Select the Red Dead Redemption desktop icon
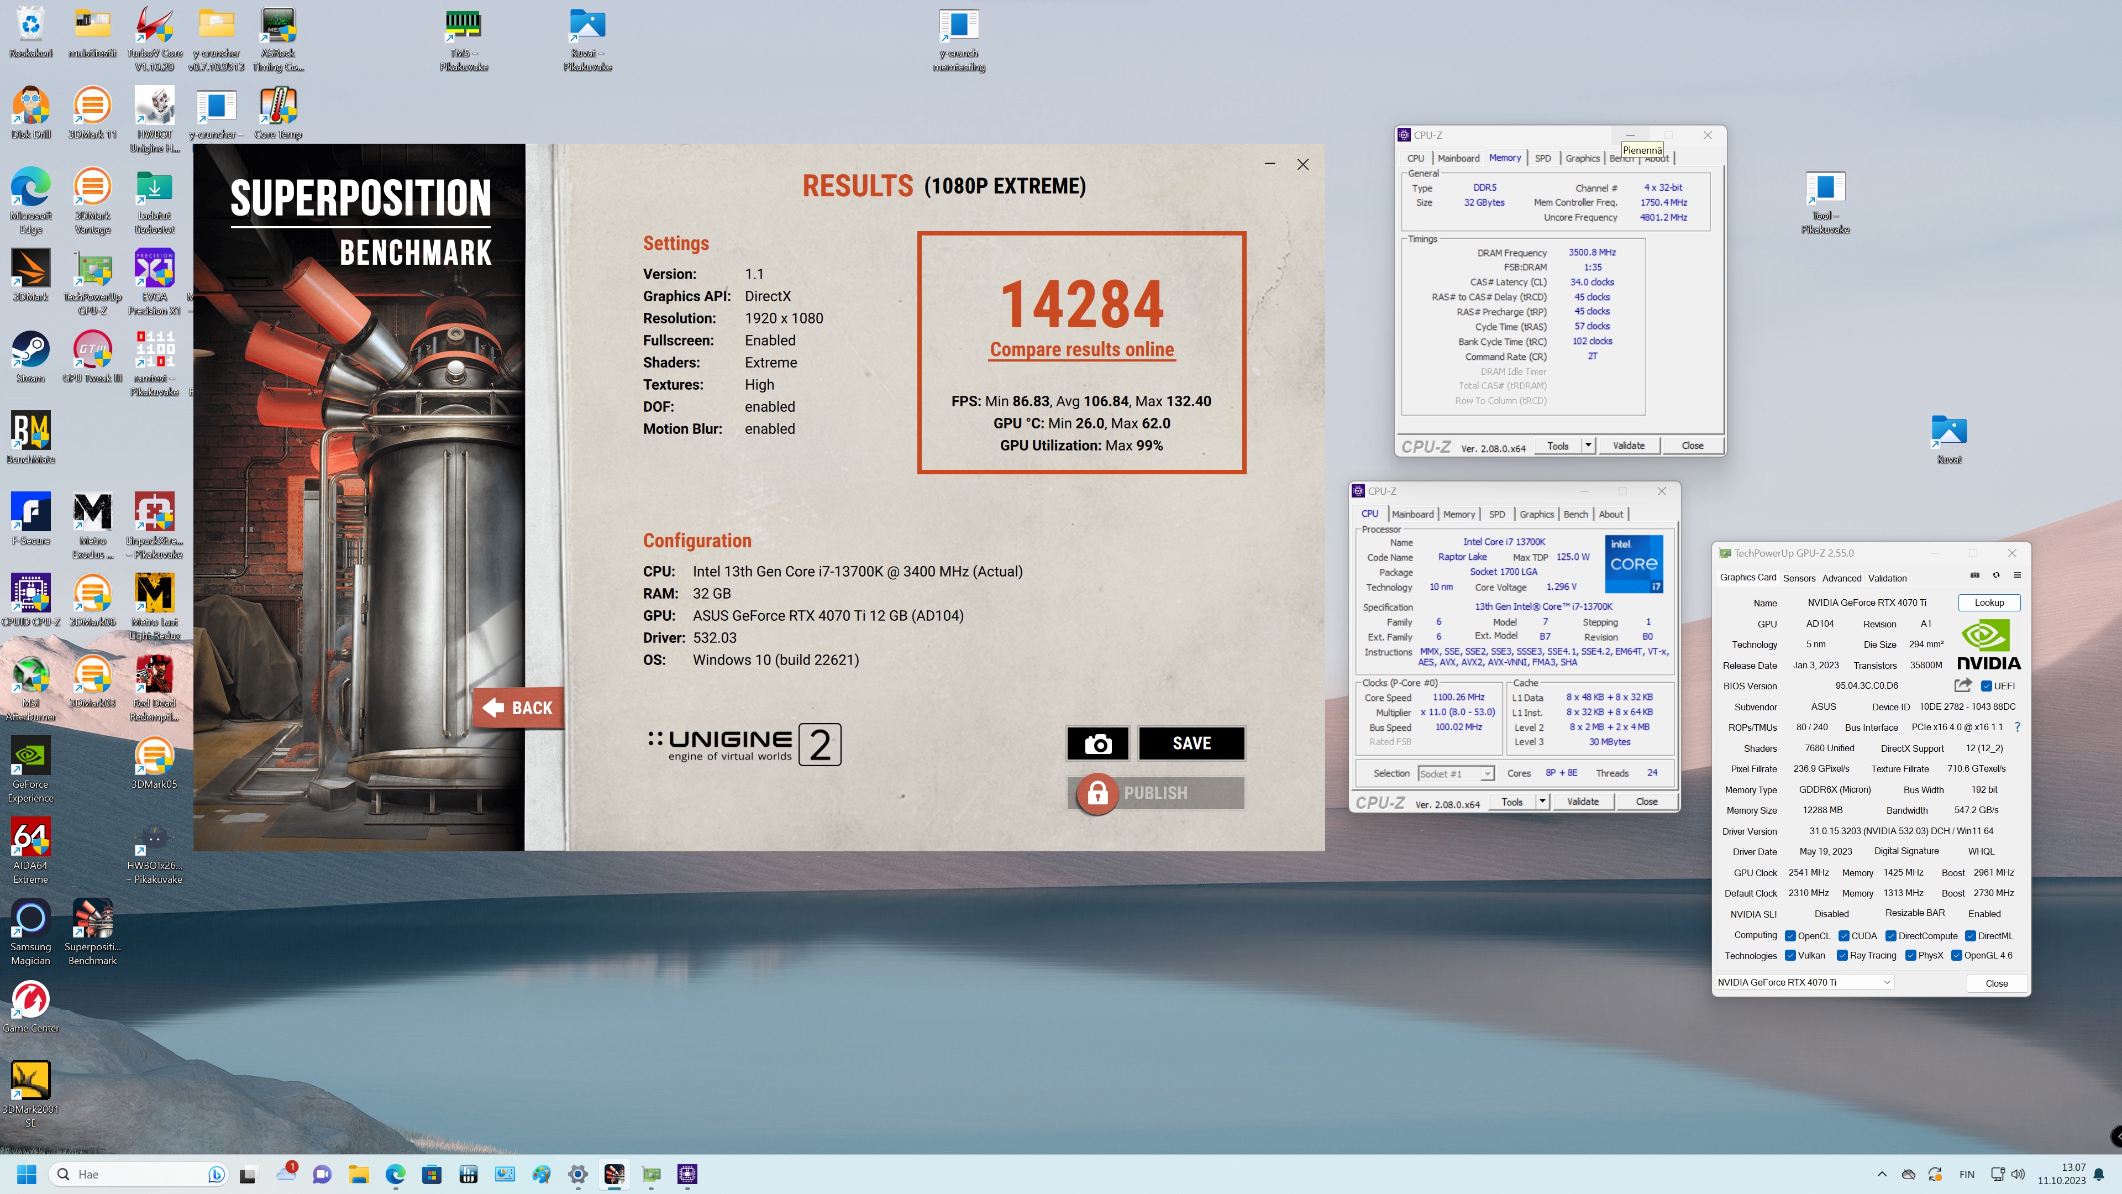Screen dimensions: 2122x1194 point(154,688)
